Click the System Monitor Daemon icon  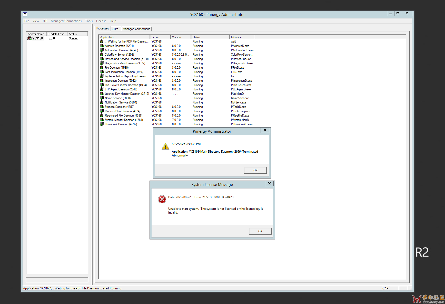click(102, 120)
